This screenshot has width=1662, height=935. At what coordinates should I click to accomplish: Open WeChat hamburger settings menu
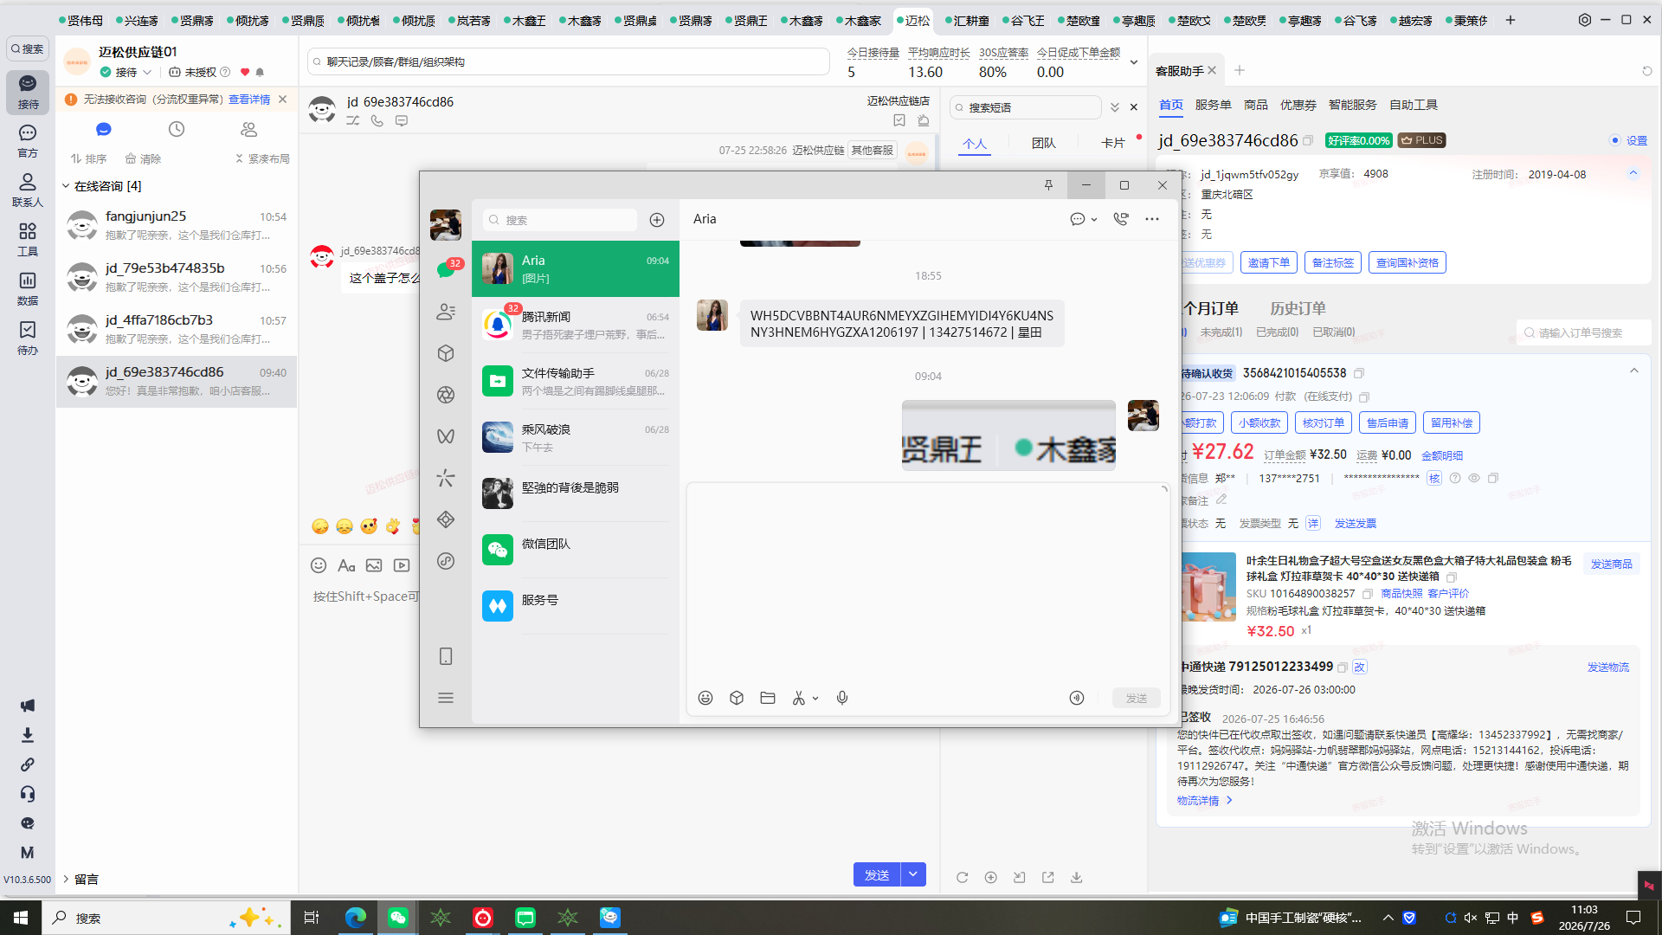446,698
